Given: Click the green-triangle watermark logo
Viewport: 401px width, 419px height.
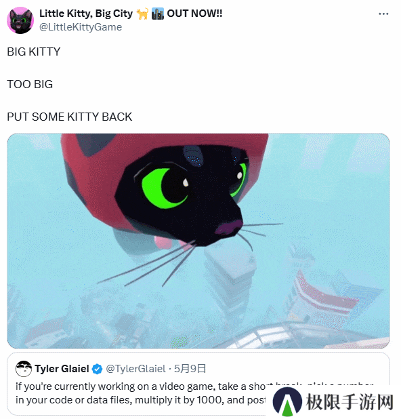Looking at the screenshot, I should coord(287,402).
